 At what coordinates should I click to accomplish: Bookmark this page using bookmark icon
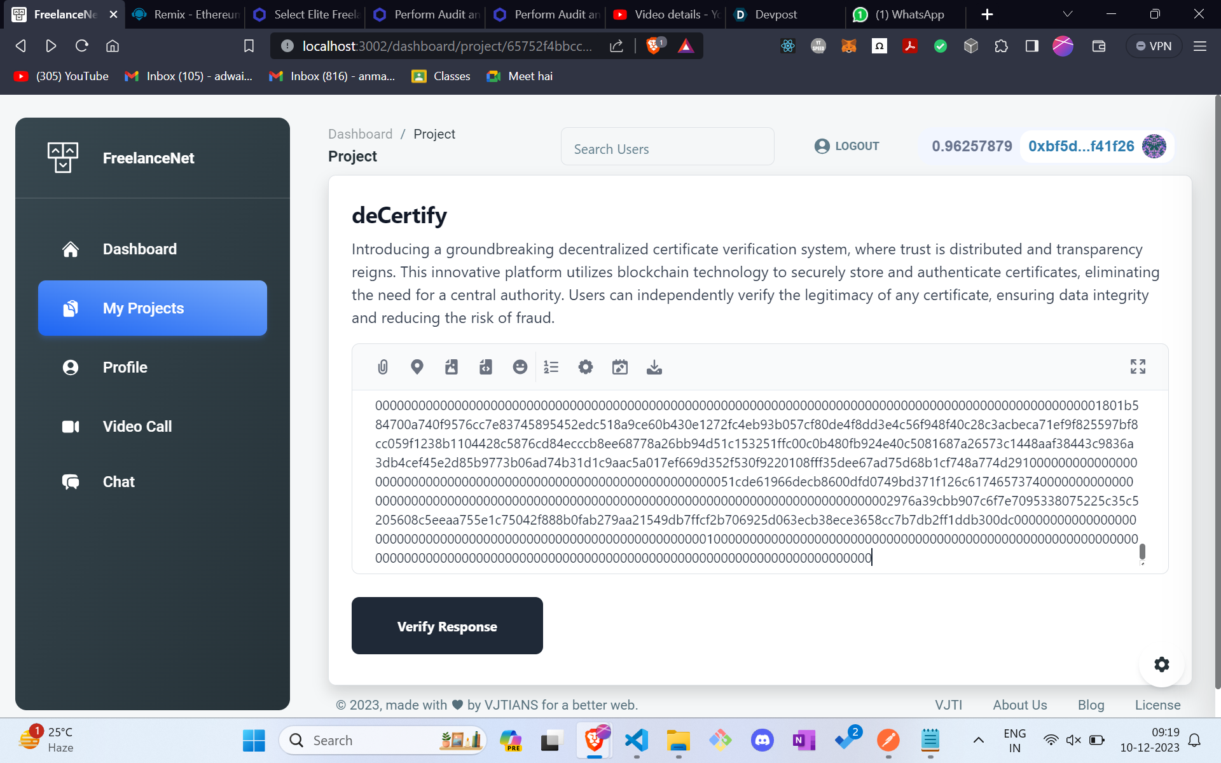[x=249, y=46]
